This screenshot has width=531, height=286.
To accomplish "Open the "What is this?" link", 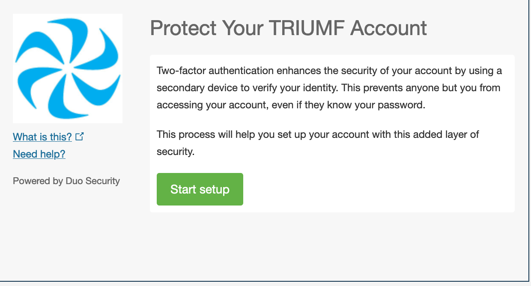I will 42,137.
